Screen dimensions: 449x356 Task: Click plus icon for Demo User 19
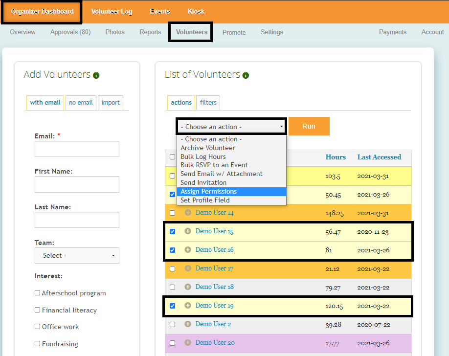click(188, 306)
